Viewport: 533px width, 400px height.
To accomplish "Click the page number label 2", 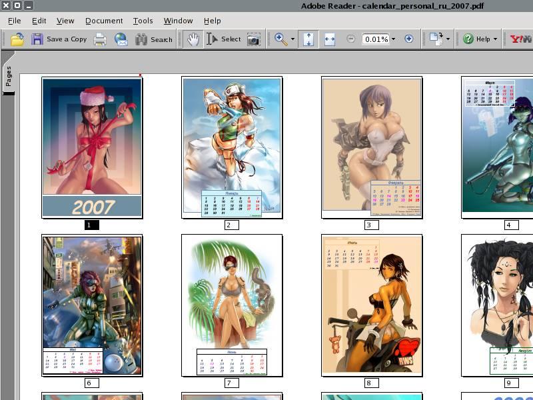I will (232, 225).
